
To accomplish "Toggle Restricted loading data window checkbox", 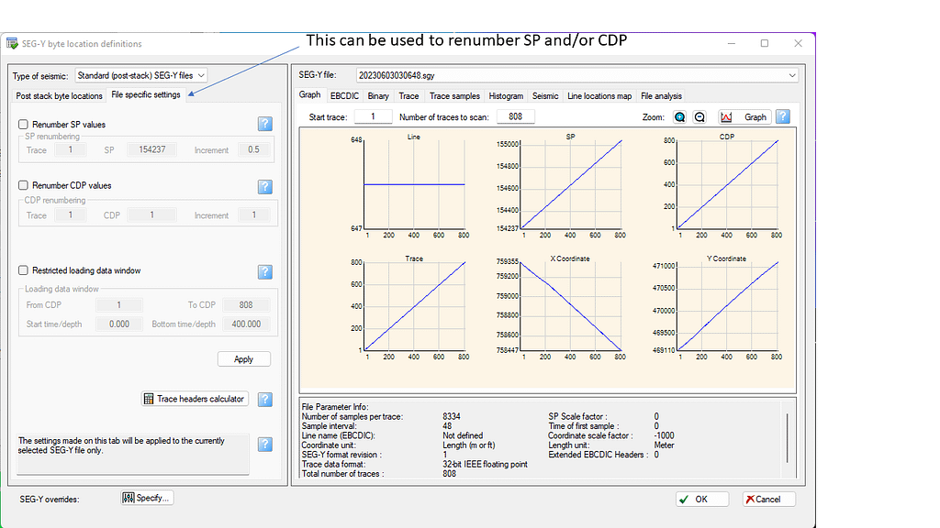I will tap(24, 270).
